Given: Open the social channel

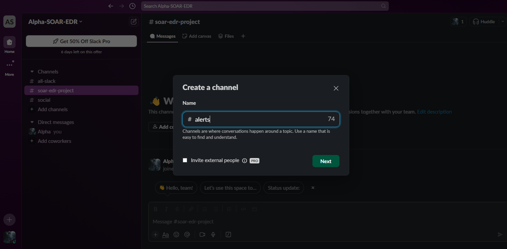Looking at the screenshot, I should (x=81, y=100).
